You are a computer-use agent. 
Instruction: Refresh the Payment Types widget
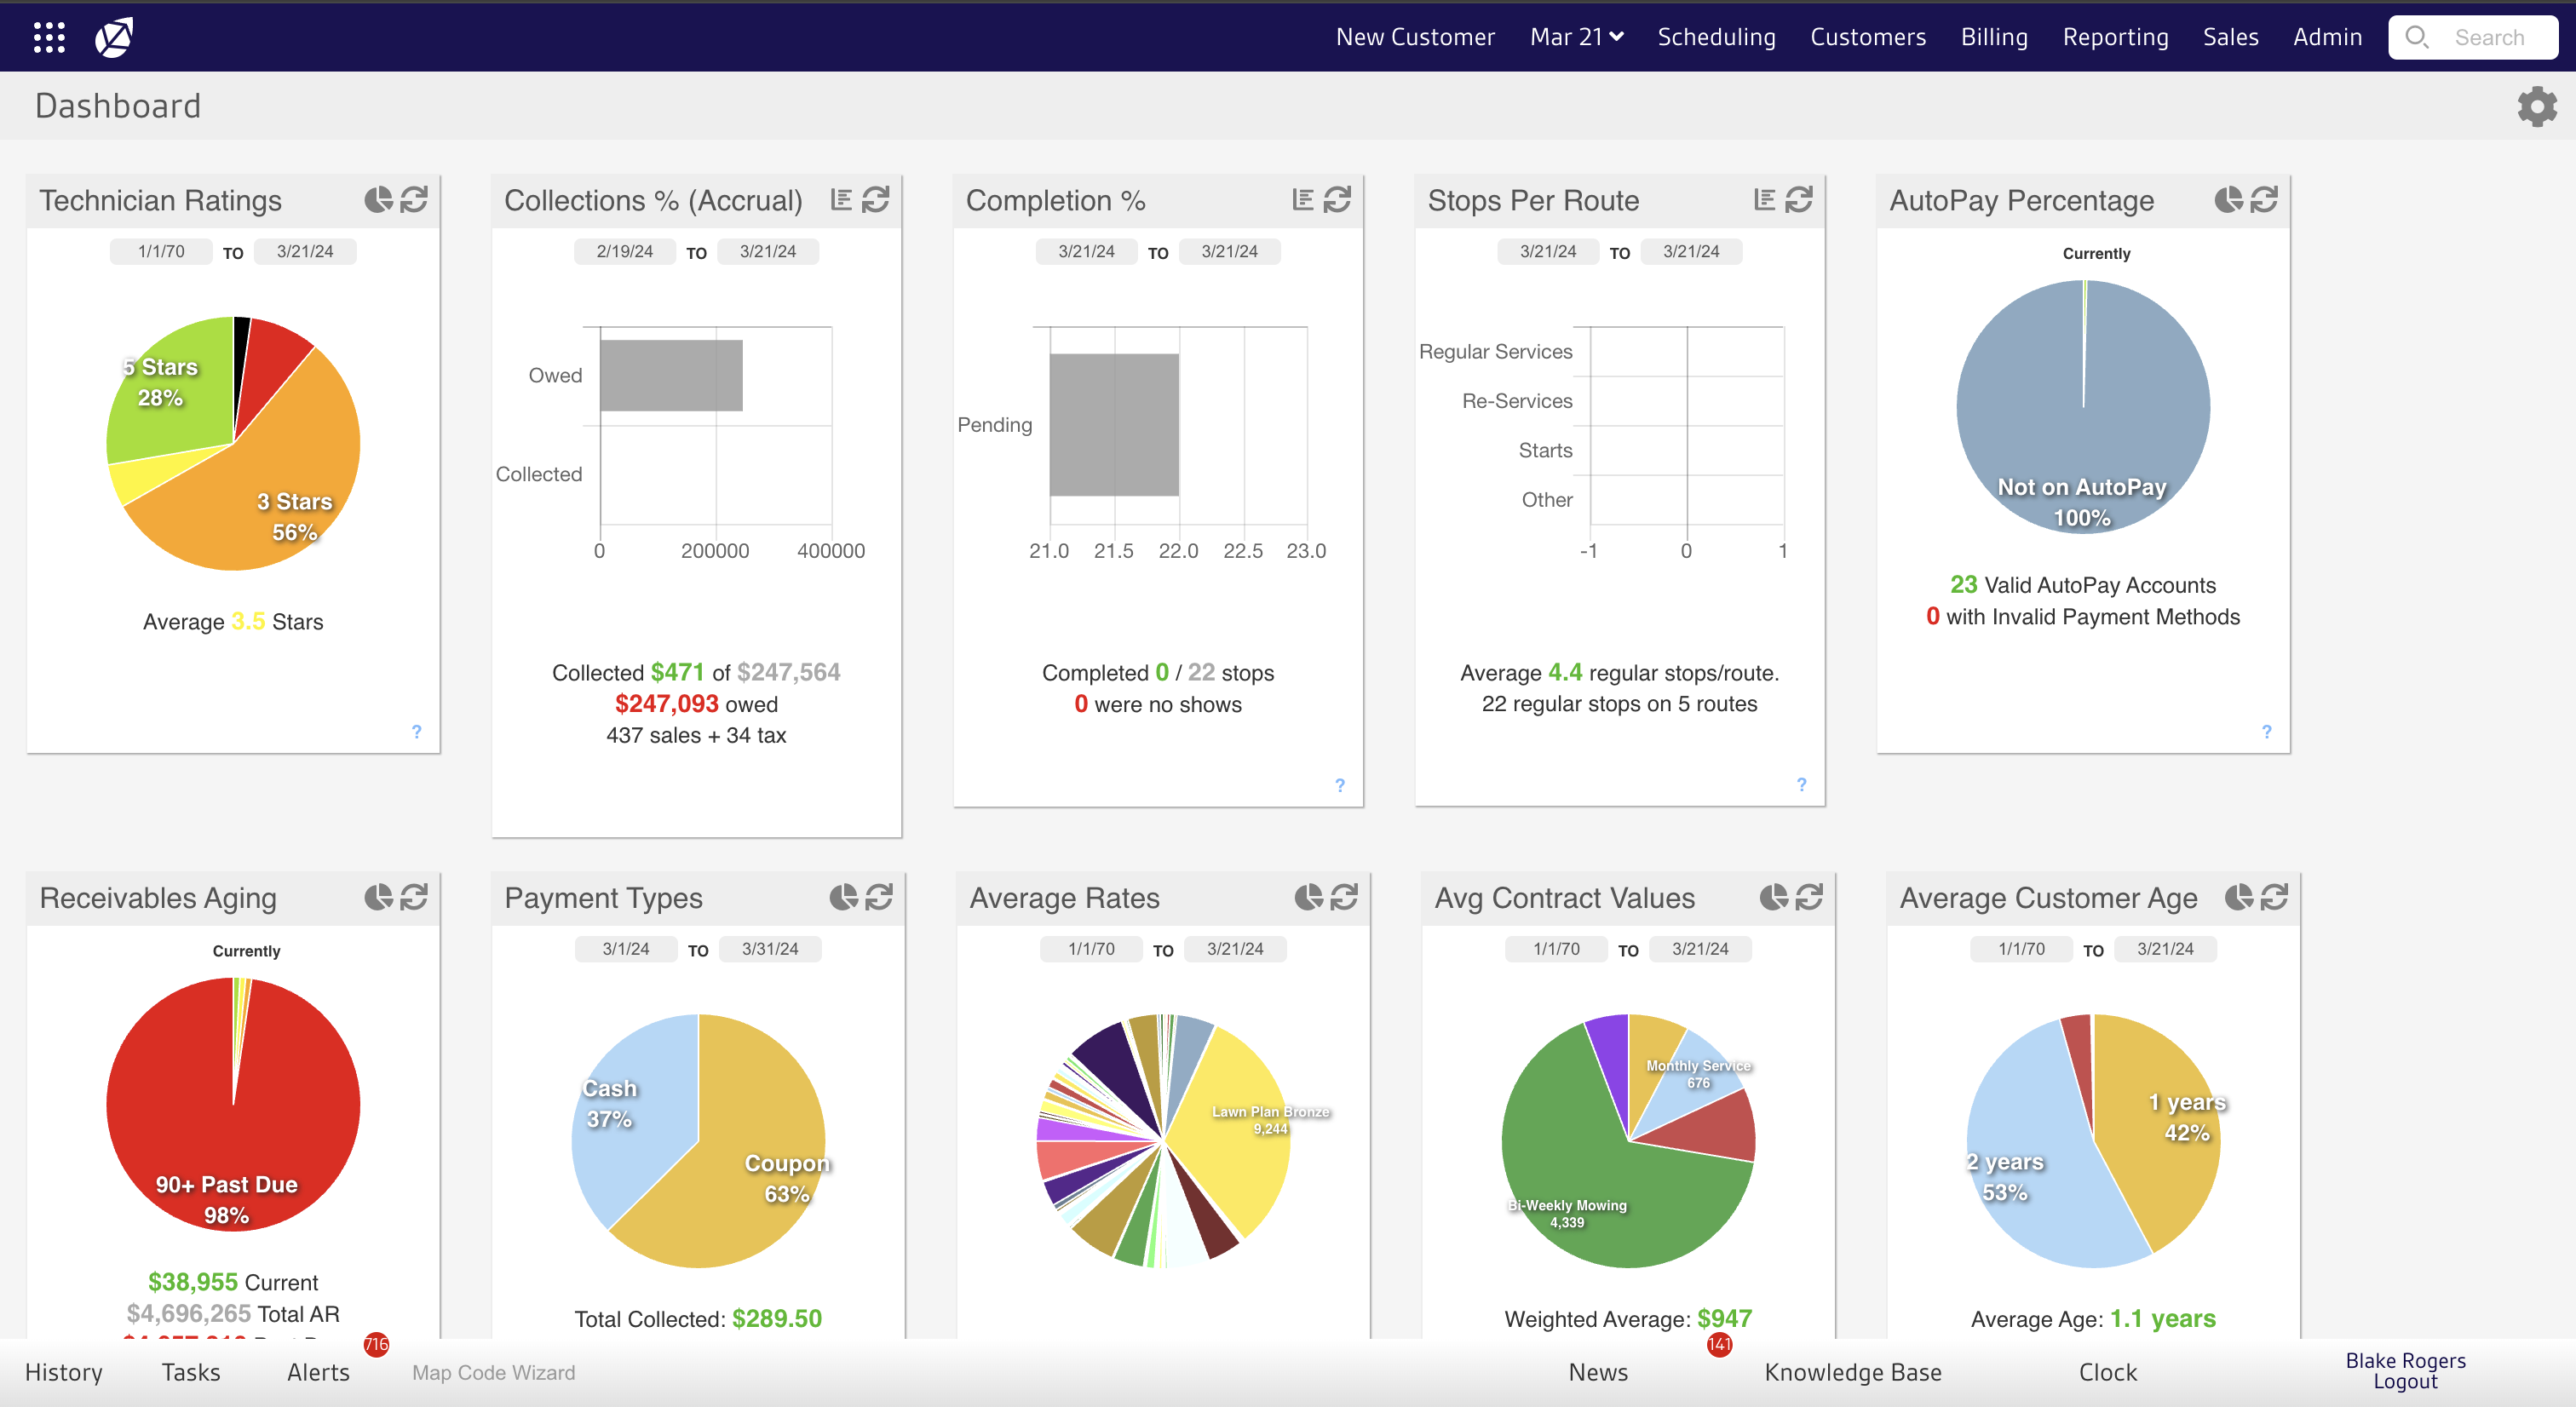pyautogui.click(x=878, y=897)
